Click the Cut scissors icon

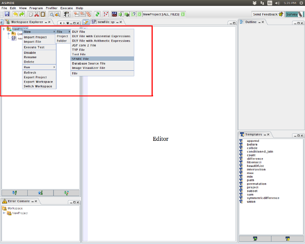tap(37, 14)
